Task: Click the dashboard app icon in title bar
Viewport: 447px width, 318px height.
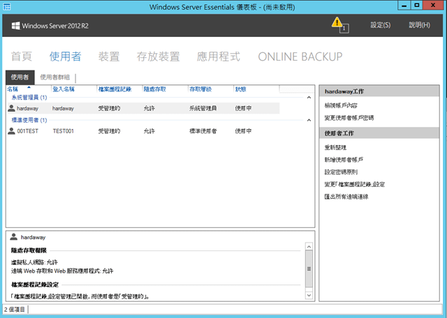Action: tap(6, 6)
